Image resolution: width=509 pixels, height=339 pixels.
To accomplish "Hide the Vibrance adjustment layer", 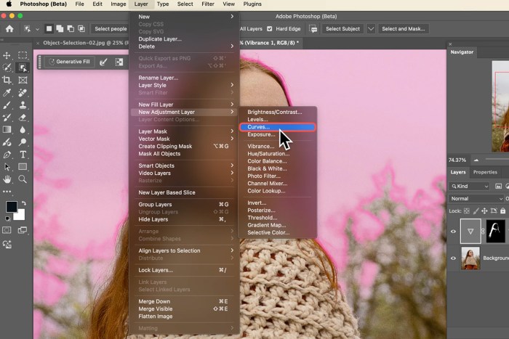I will pos(453,232).
